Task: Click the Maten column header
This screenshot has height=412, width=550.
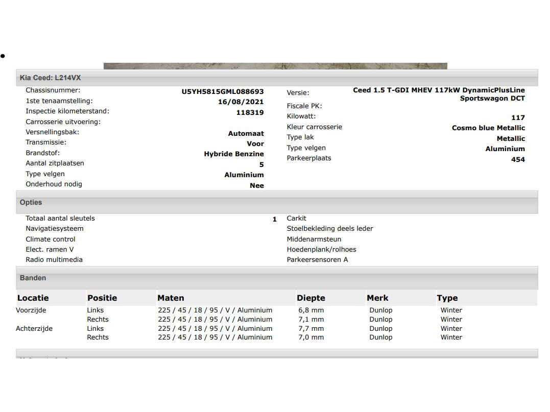Action: tap(171, 298)
